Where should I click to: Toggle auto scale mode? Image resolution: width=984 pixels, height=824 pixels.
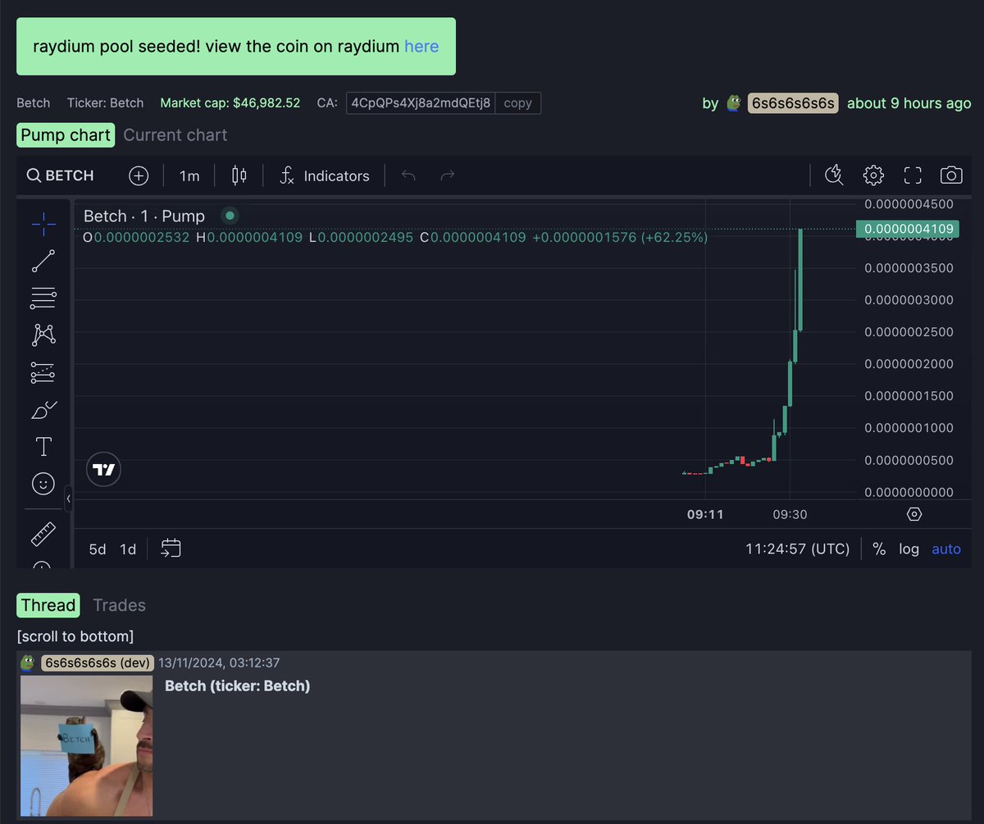(946, 549)
